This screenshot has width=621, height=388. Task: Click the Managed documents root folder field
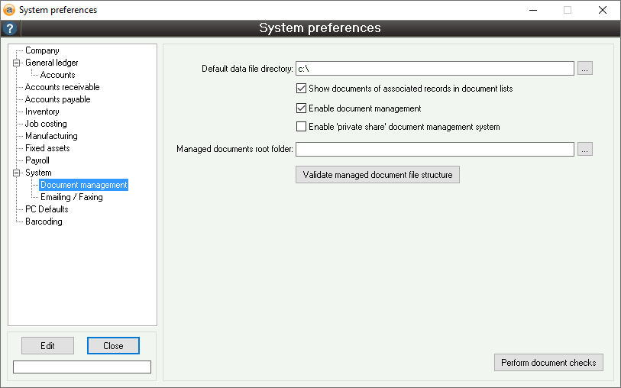[x=434, y=150]
